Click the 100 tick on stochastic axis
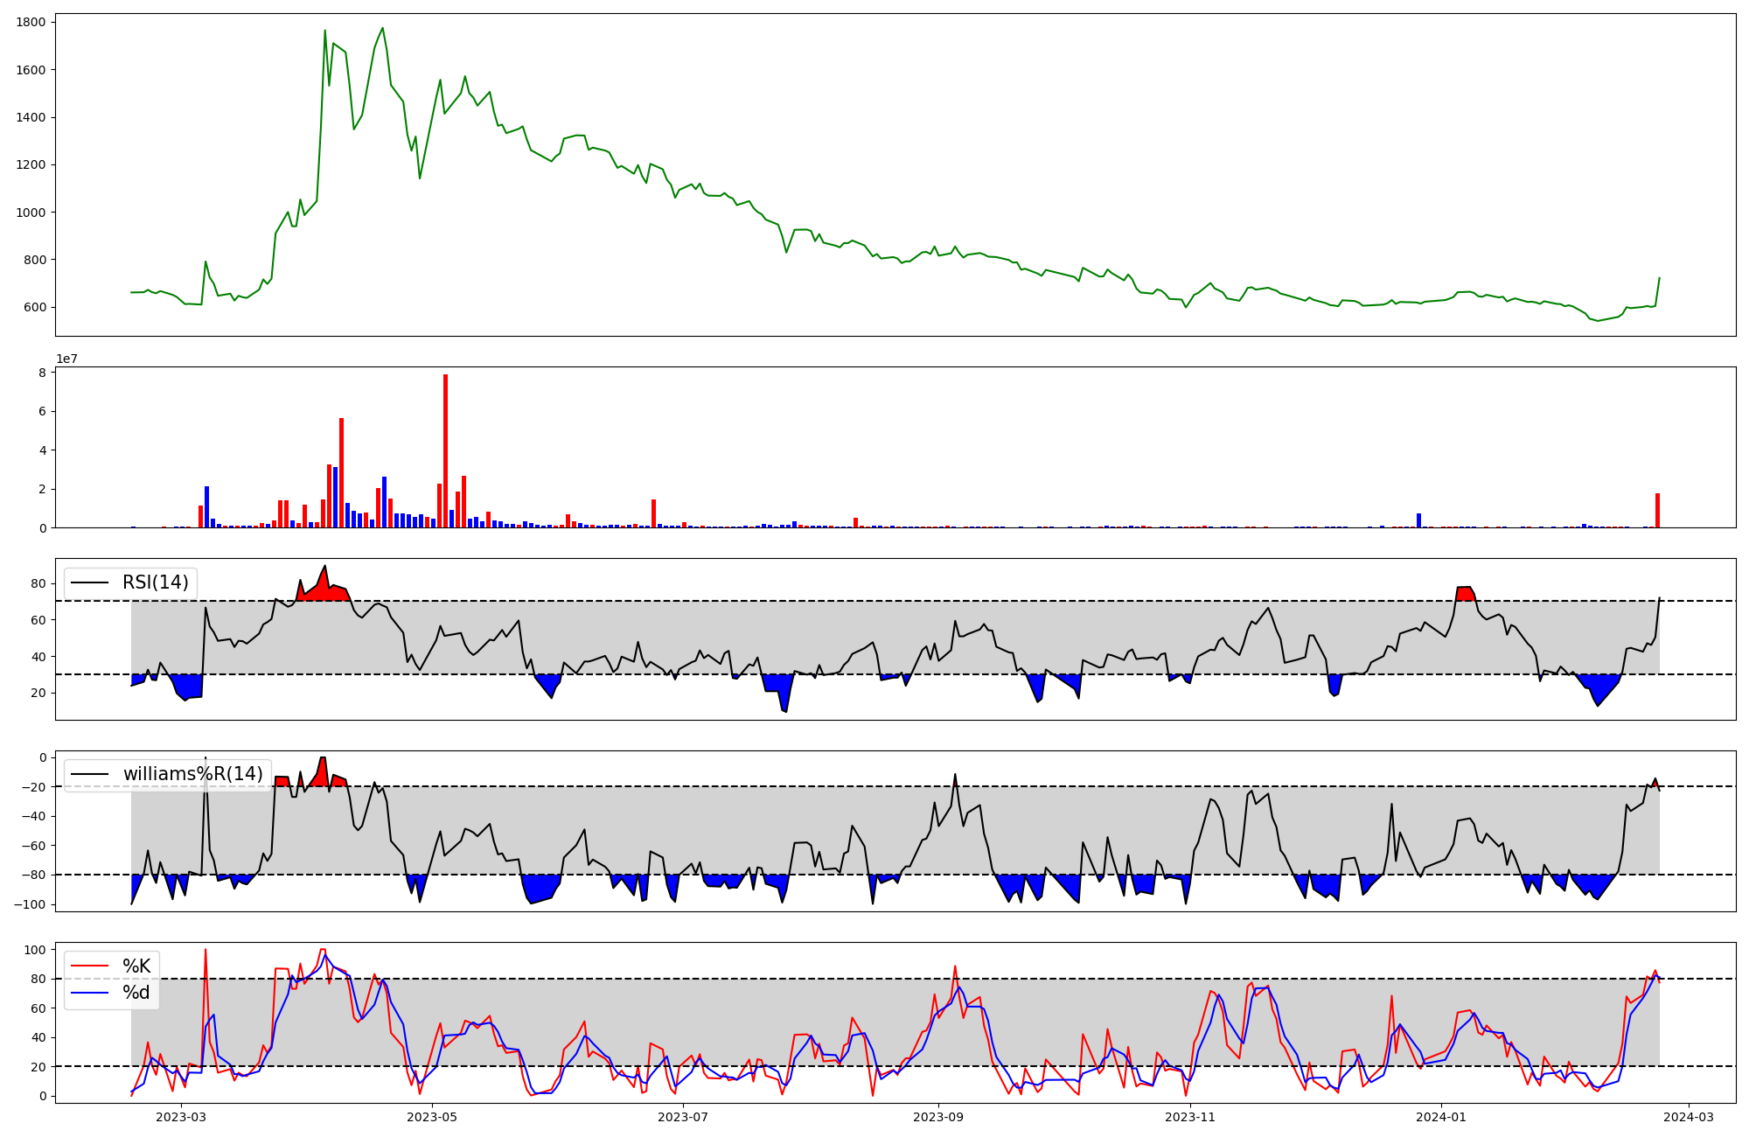 pyautogui.click(x=35, y=950)
